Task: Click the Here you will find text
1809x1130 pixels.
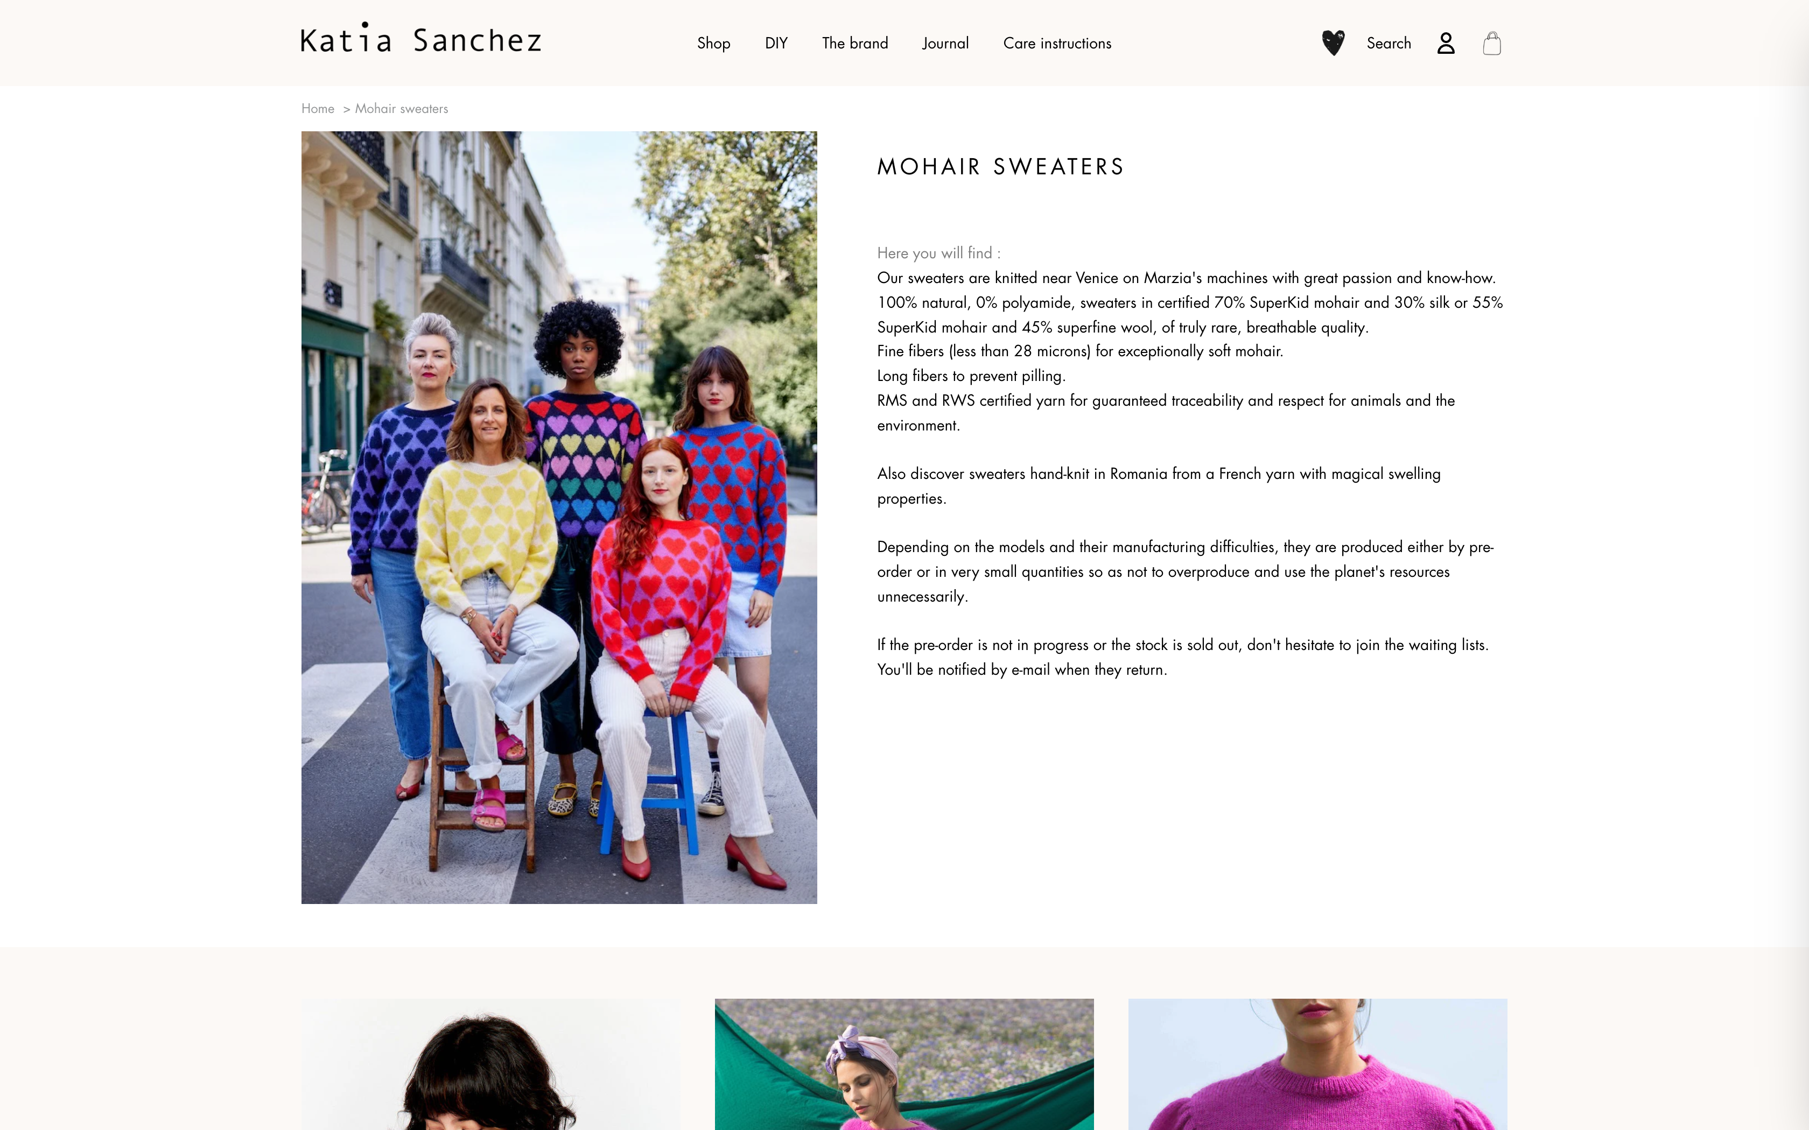Action: (938, 253)
